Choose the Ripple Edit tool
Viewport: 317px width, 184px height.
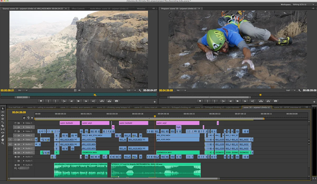3,115
